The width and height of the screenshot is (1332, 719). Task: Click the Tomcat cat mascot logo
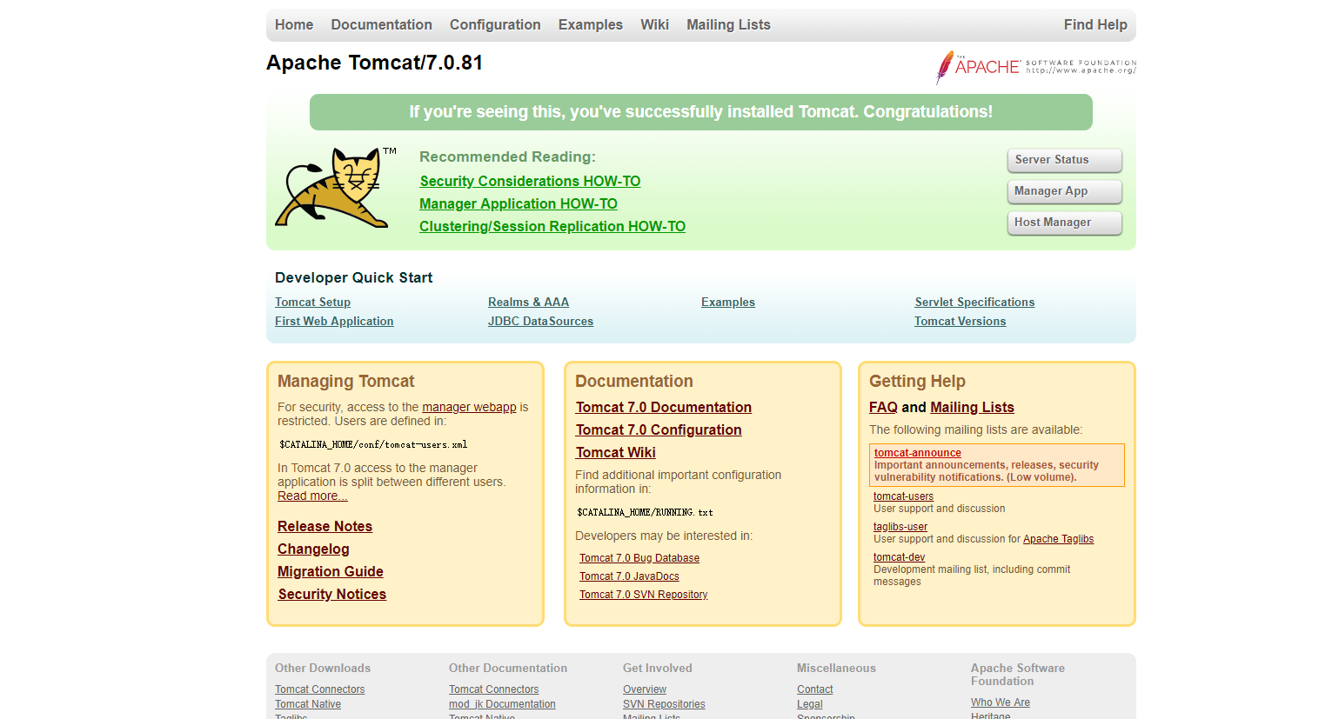pyautogui.click(x=335, y=188)
